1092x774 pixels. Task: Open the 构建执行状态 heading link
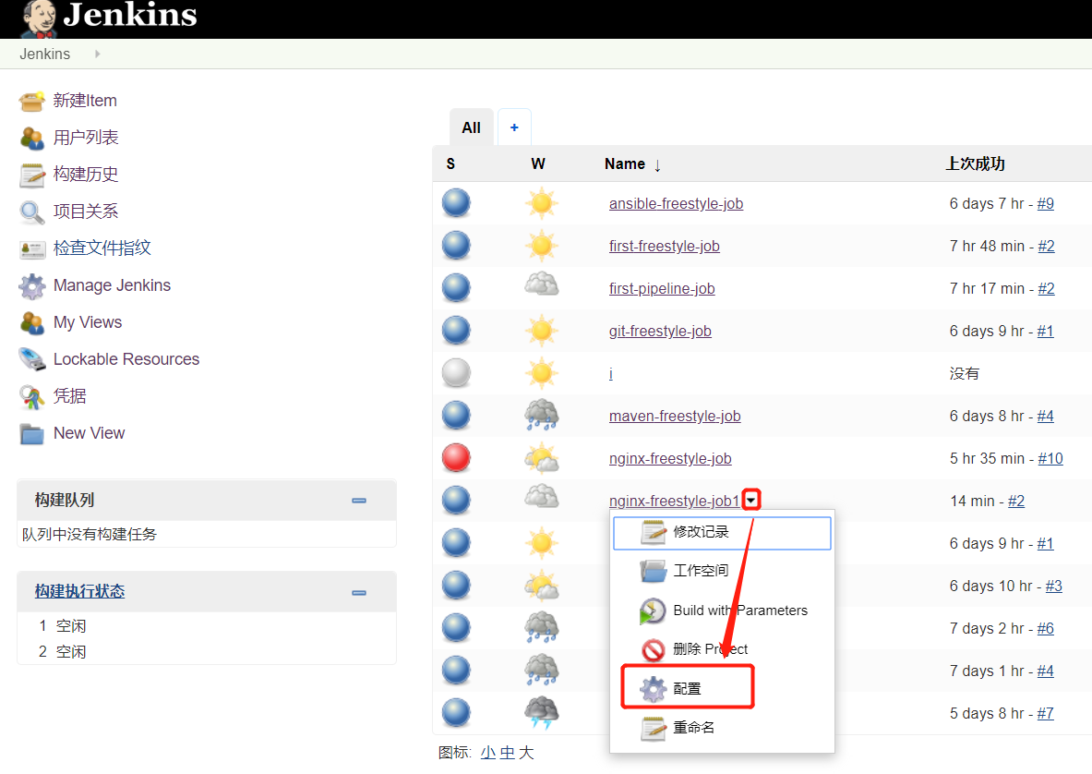click(x=79, y=591)
